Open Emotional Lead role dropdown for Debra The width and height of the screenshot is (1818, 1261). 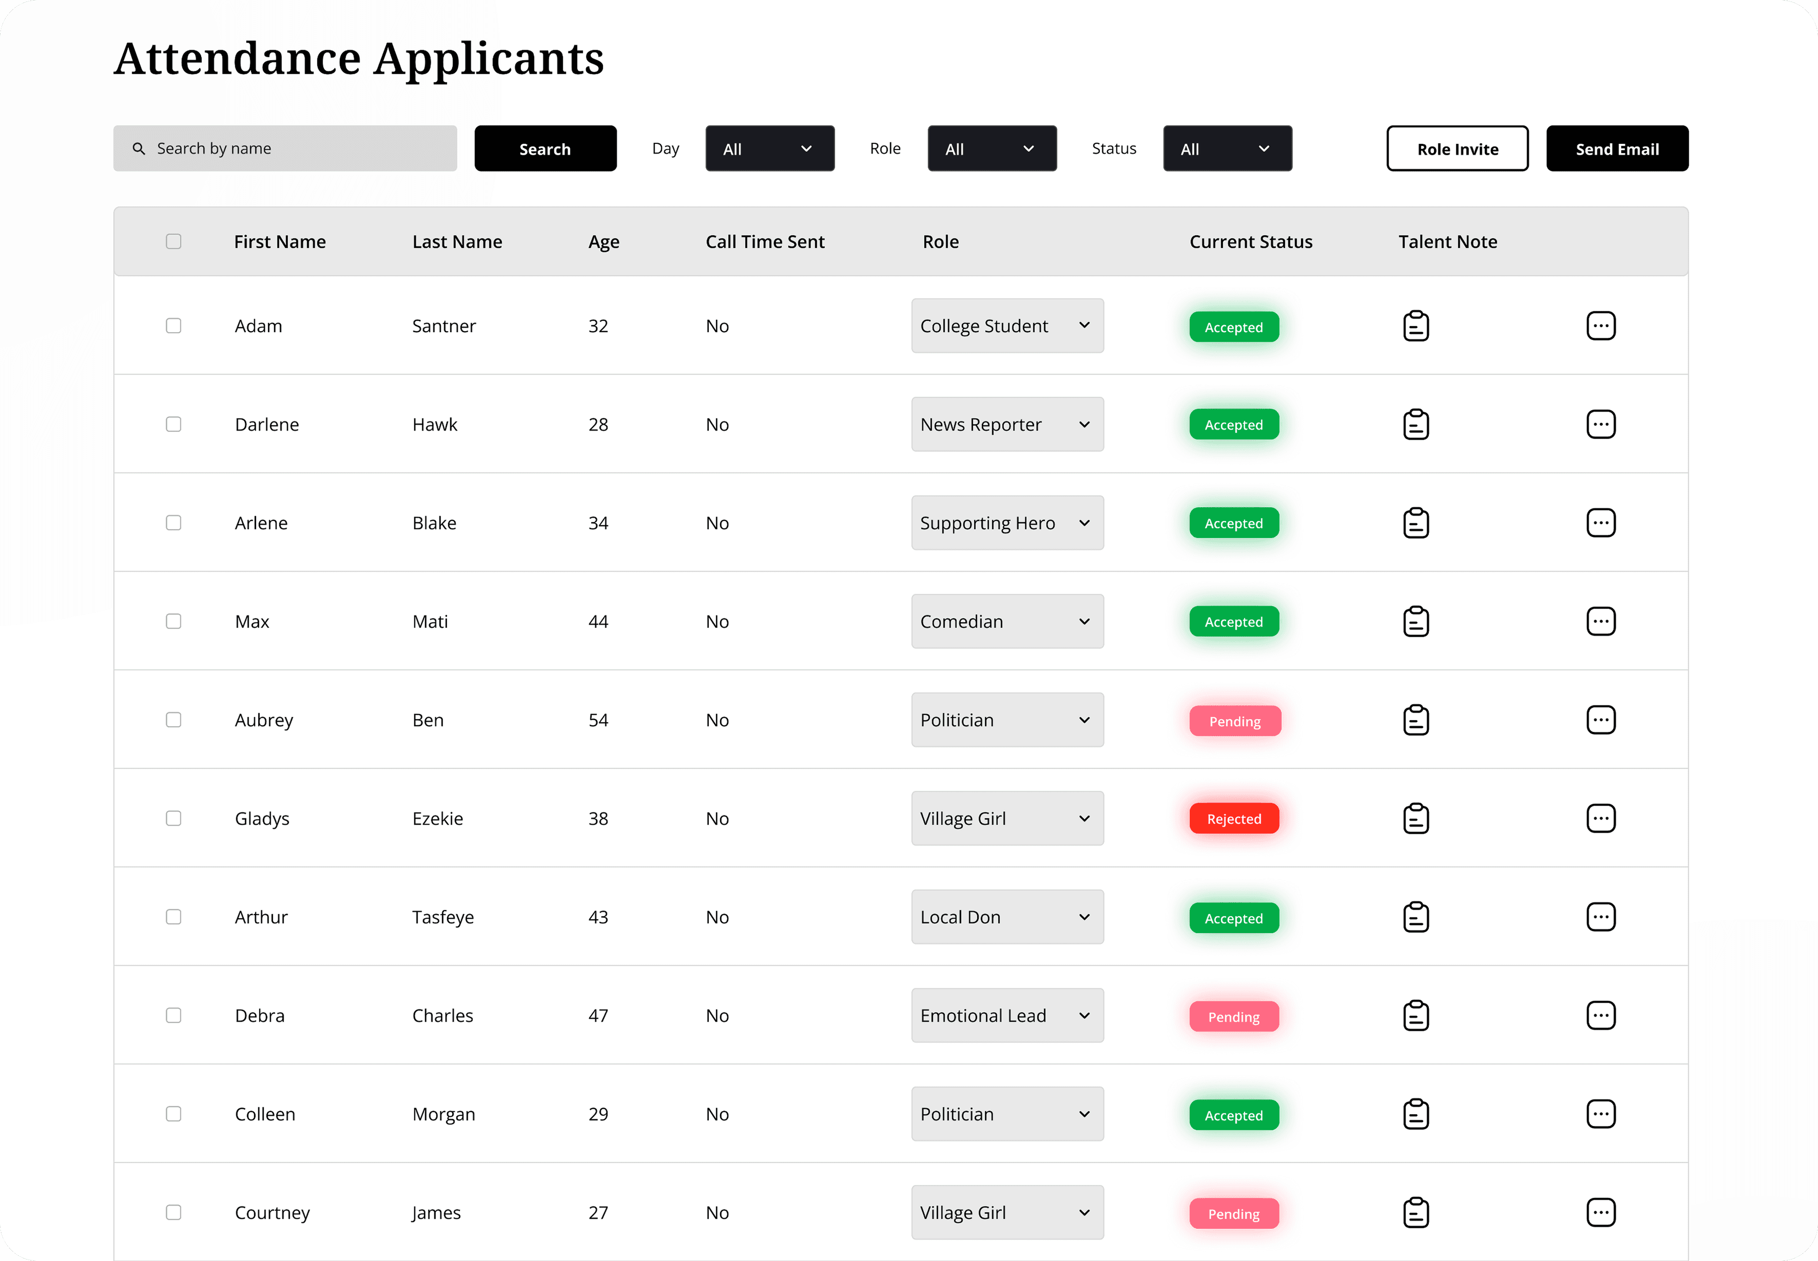[x=1006, y=1015]
